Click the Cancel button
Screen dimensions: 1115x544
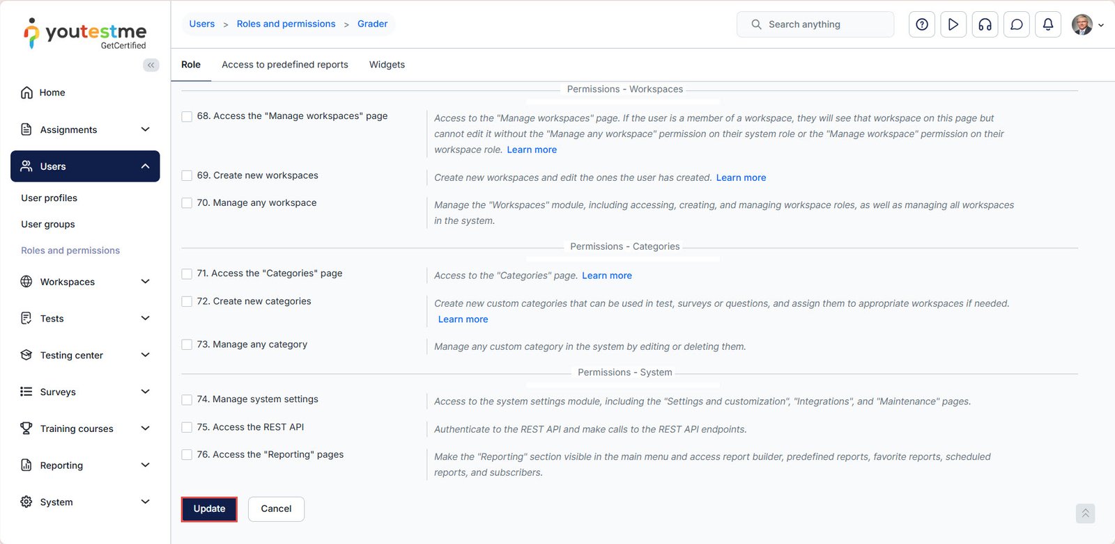(276, 509)
